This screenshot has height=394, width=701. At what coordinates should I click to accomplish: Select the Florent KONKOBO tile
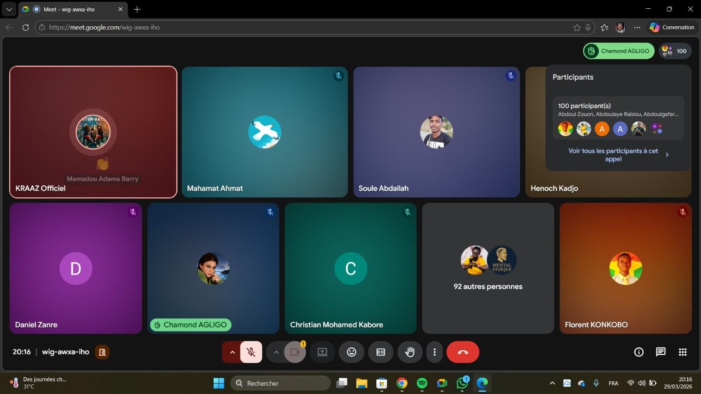point(626,268)
